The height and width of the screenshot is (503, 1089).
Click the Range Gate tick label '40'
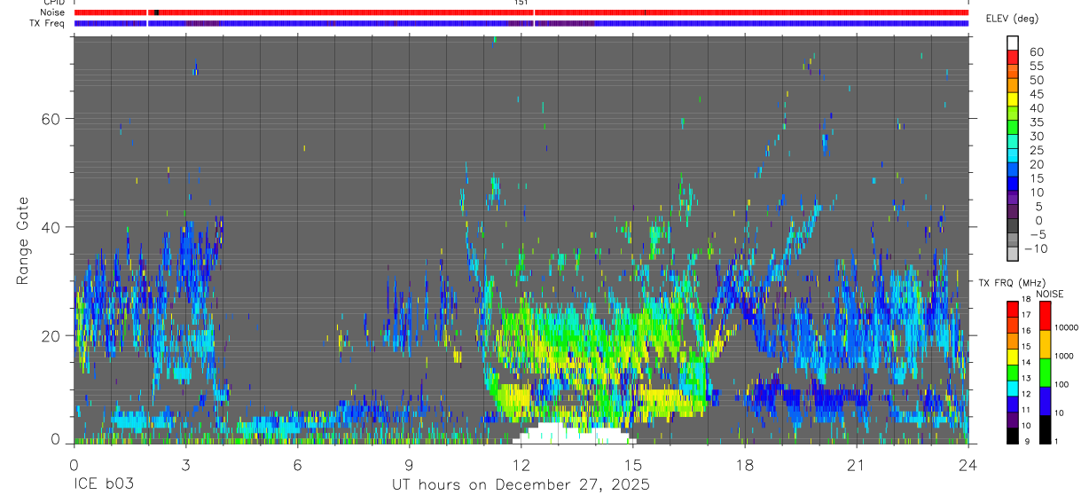pos(51,227)
